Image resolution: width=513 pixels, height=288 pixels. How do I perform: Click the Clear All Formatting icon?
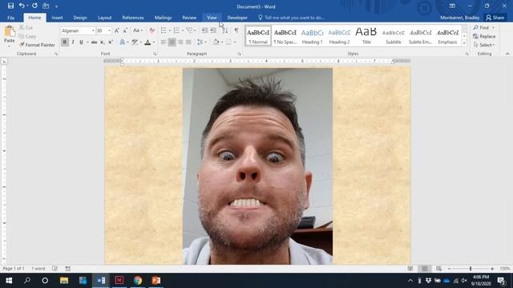tap(151, 30)
